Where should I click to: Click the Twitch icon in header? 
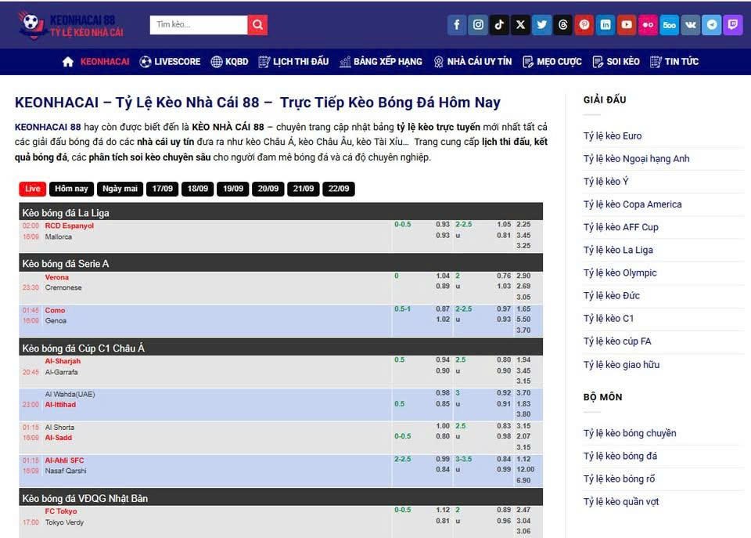pyautogui.click(x=732, y=25)
